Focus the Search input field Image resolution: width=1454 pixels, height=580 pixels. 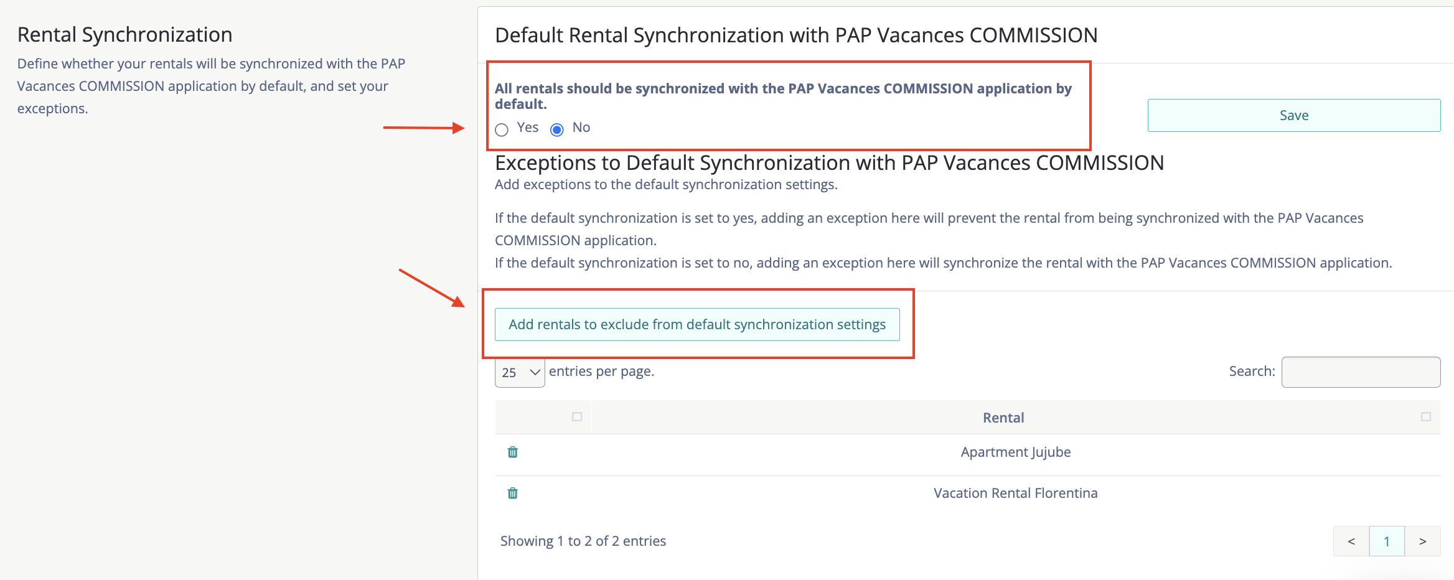coord(1361,372)
